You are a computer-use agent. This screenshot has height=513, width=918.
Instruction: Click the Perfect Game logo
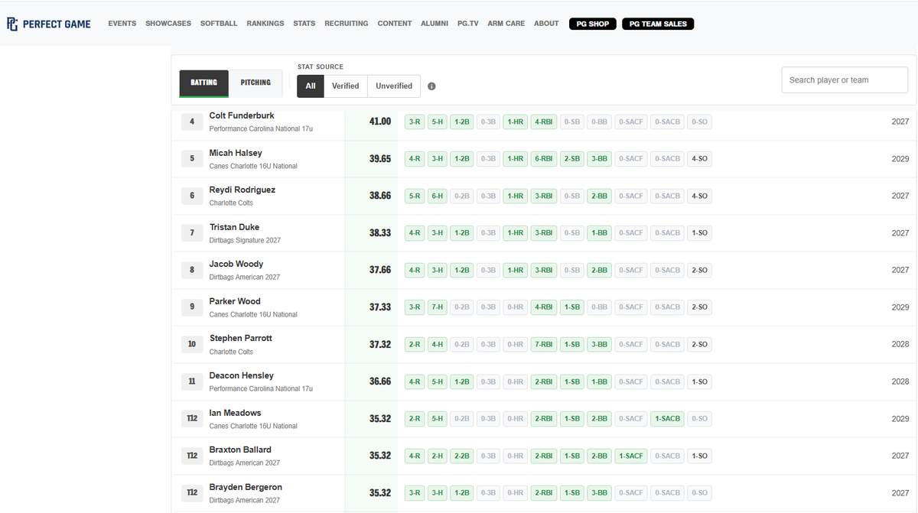click(49, 24)
